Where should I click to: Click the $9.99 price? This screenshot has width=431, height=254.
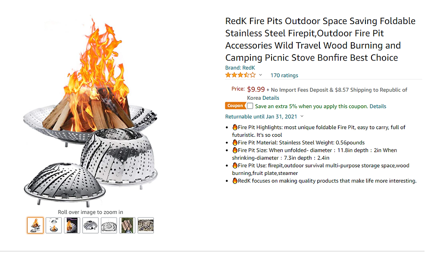point(256,89)
